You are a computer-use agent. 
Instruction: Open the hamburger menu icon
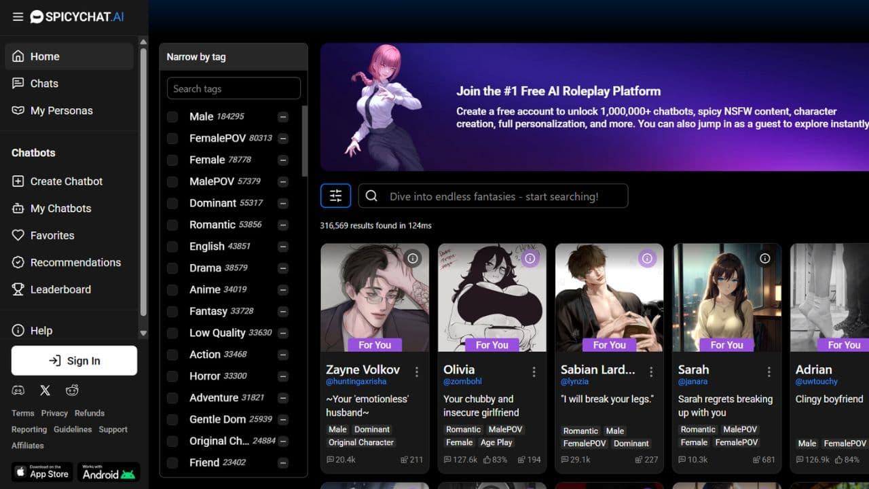coord(18,17)
